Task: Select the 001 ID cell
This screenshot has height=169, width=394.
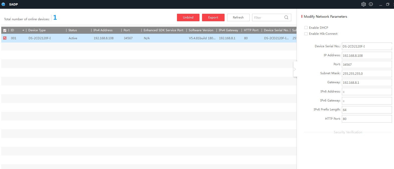Action: coord(14,38)
